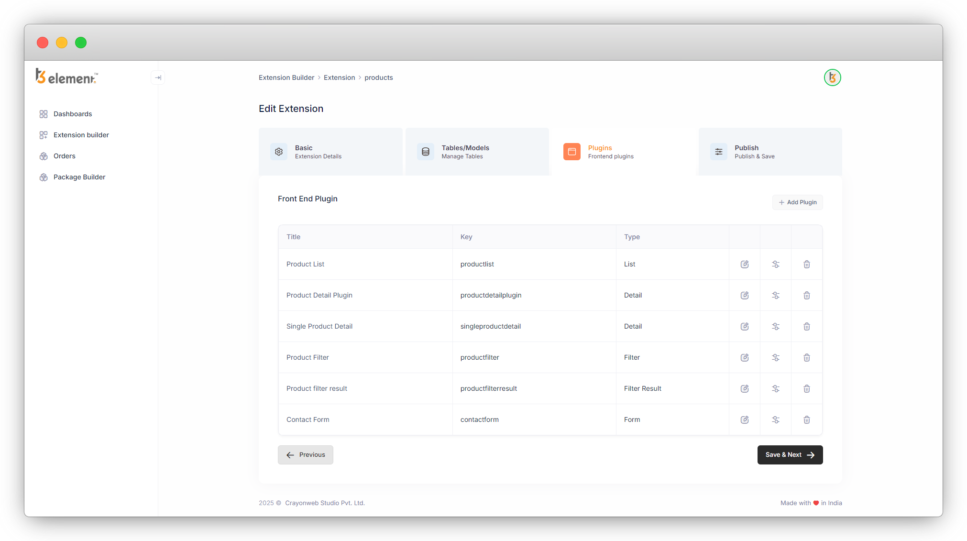The height and width of the screenshot is (541, 967).
Task: Click Add Plugin button
Action: pyautogui.click(x=797, y=202)
